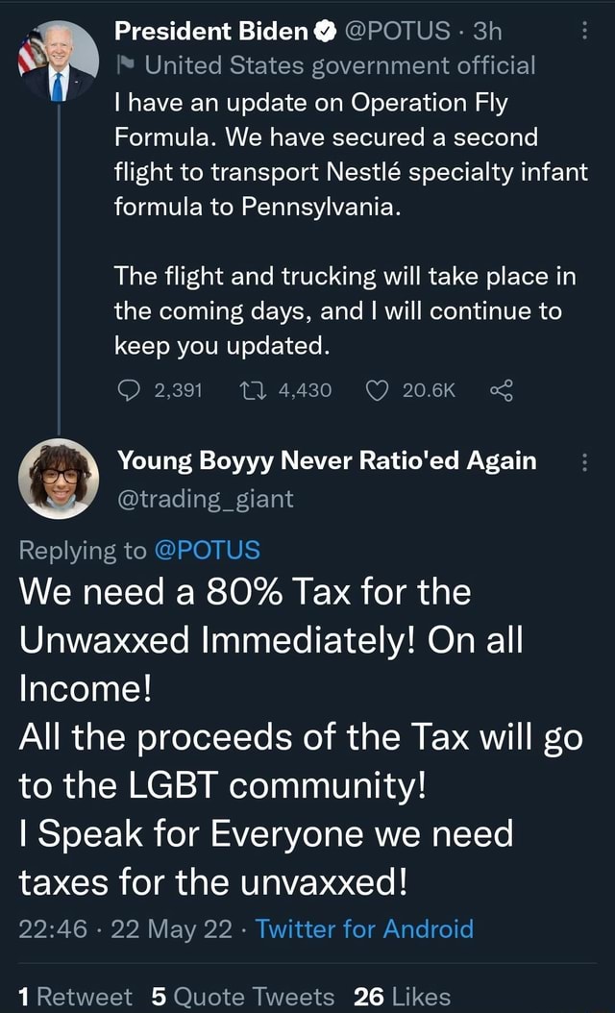Tap the Young Boyyy Never Ratio'ed Again name
The width and height of the screenshot is (615, 1013).
pyautogui.click(x=326, y=461)
